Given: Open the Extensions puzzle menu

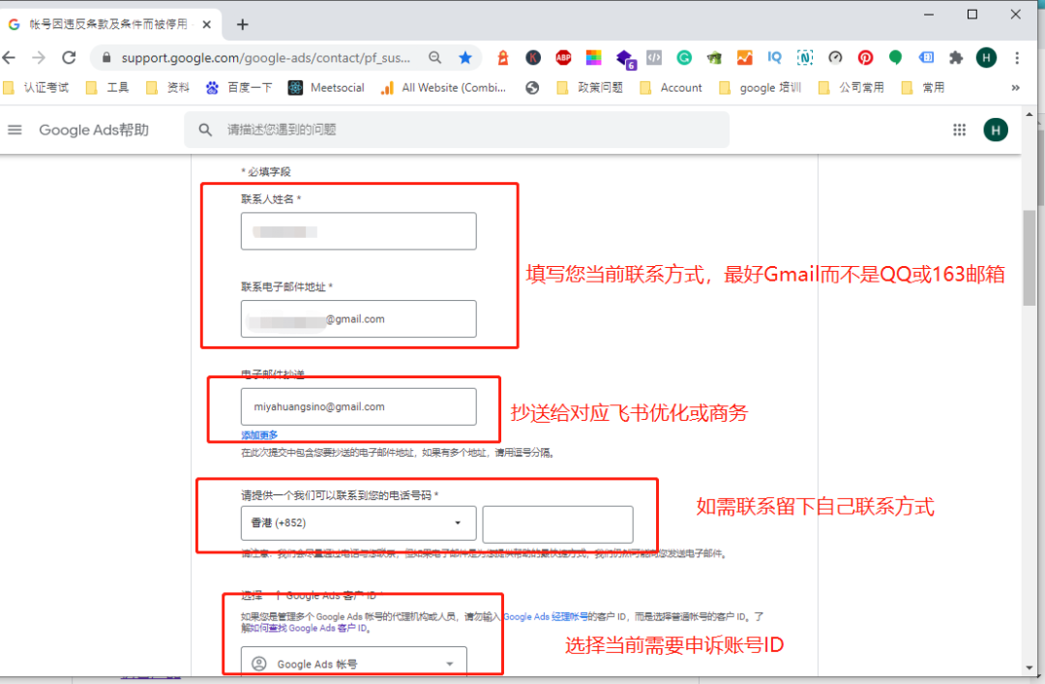Looking at the screenshot, I should (956, 58).
